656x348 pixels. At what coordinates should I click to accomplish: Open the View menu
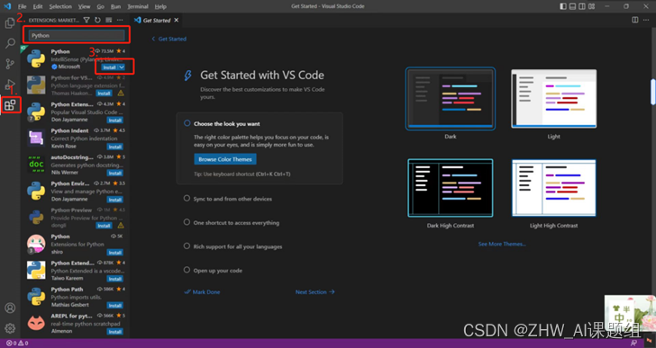tap(84, 6)
